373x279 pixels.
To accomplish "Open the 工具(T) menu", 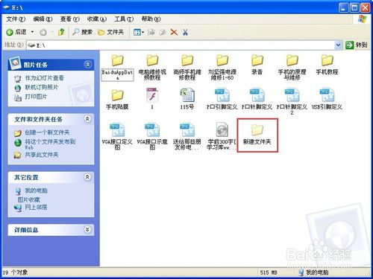I will (124, 19).
